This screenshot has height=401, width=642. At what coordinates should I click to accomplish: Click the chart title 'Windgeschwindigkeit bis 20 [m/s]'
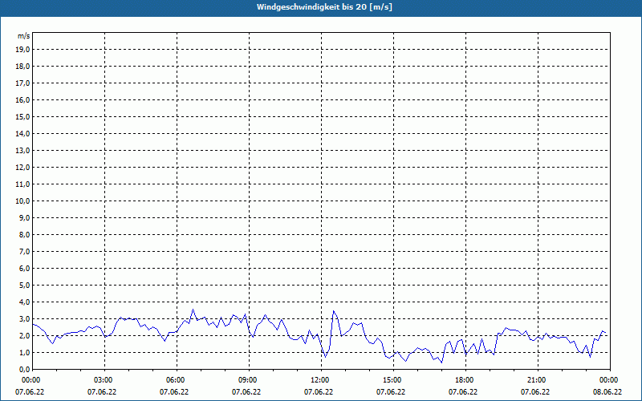(x=324, y=7)
